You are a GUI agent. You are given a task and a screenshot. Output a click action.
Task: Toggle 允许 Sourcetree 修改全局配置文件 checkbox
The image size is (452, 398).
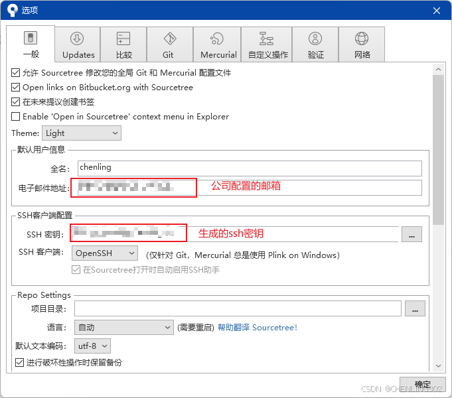(15, 72)
